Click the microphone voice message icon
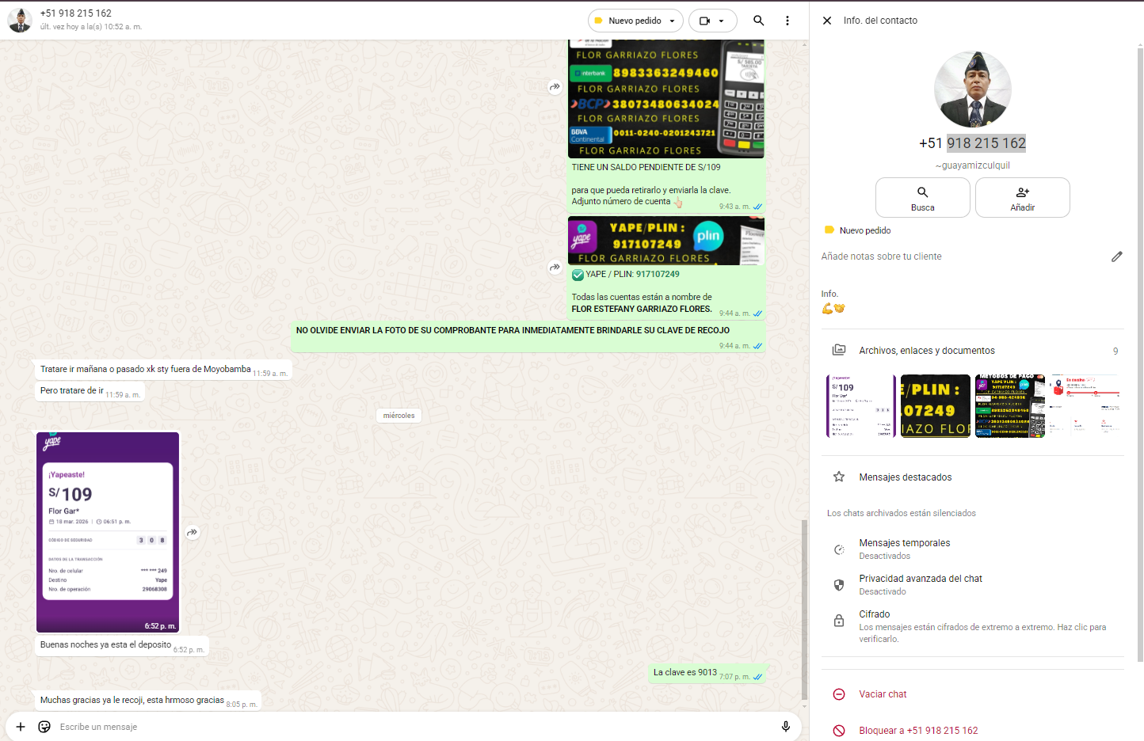Image resolution: width=1144 pixels, height=741 pixels. (x=785, y=727)
